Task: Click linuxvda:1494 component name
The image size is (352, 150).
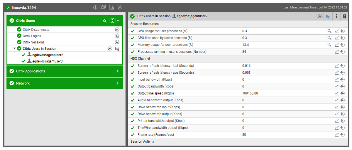Action: pyautogui.click(x=24, y=7)
